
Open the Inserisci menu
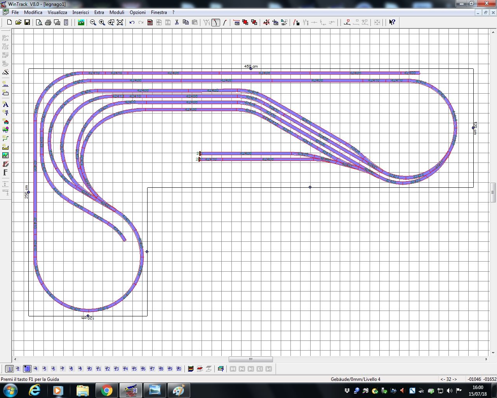click(x=80, y=12)
